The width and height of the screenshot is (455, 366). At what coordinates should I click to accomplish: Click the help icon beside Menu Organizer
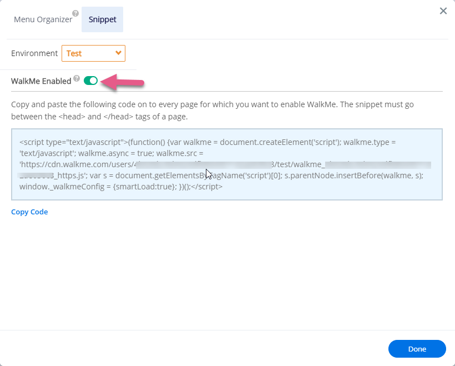(75, 14)
